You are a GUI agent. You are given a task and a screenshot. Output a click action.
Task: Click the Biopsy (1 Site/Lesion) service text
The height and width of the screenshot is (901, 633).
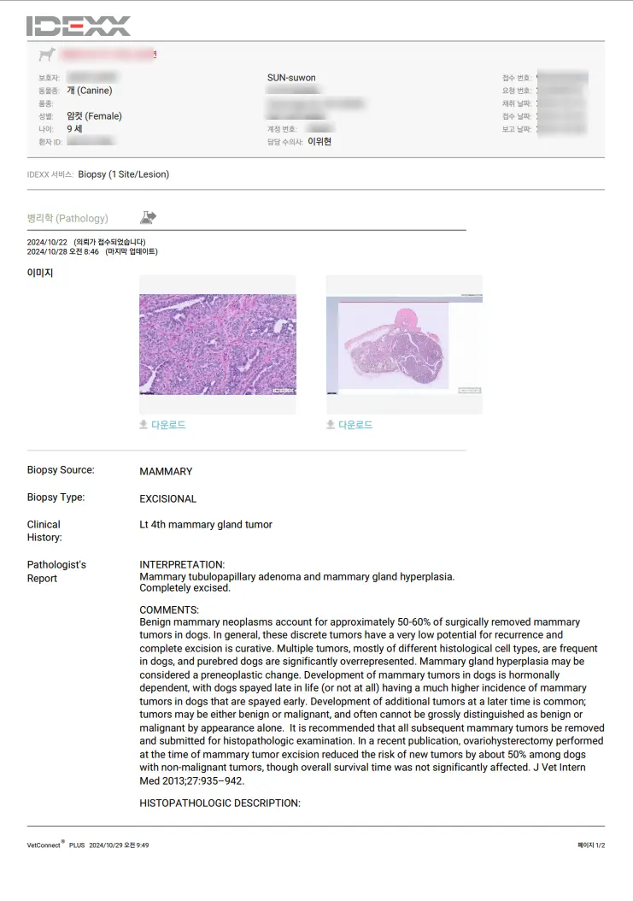(124, 174)
